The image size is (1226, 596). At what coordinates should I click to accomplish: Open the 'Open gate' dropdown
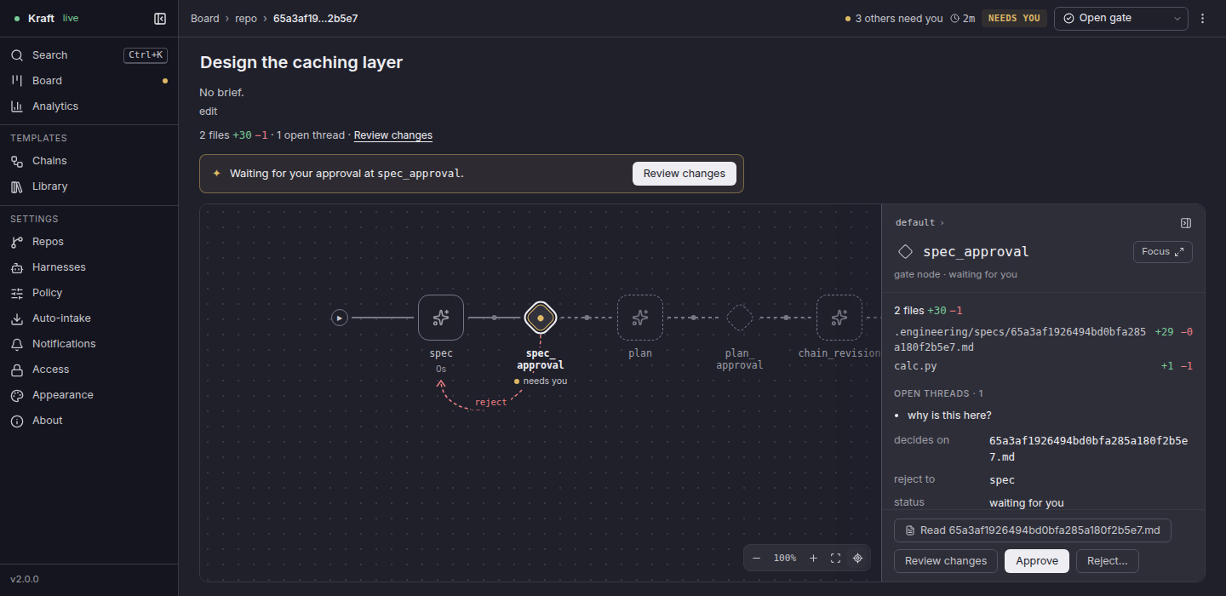(x=1120, y=18)
